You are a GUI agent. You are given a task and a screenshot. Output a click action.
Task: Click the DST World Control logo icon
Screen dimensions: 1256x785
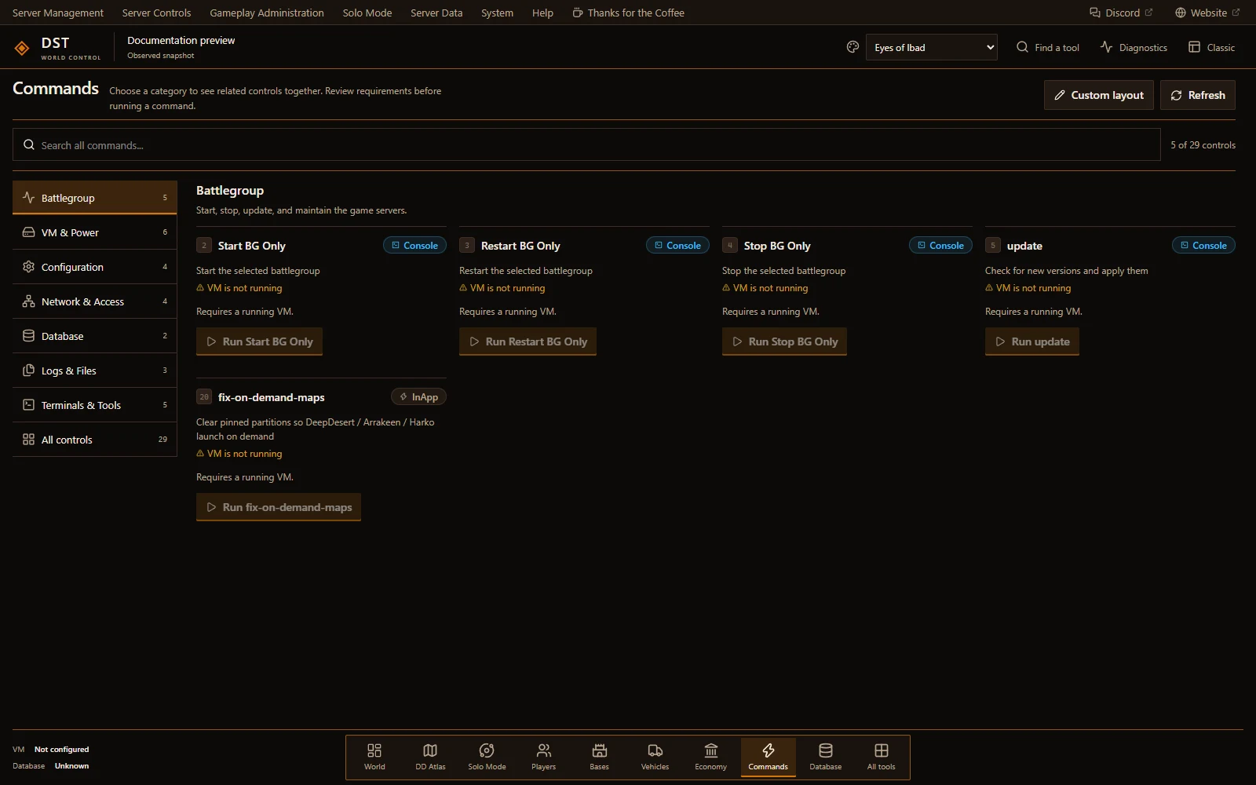22,48
